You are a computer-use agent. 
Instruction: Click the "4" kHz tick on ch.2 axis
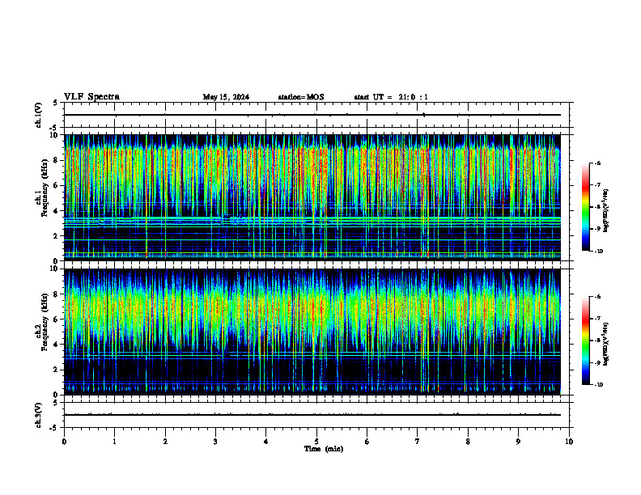tap(57, 345)
